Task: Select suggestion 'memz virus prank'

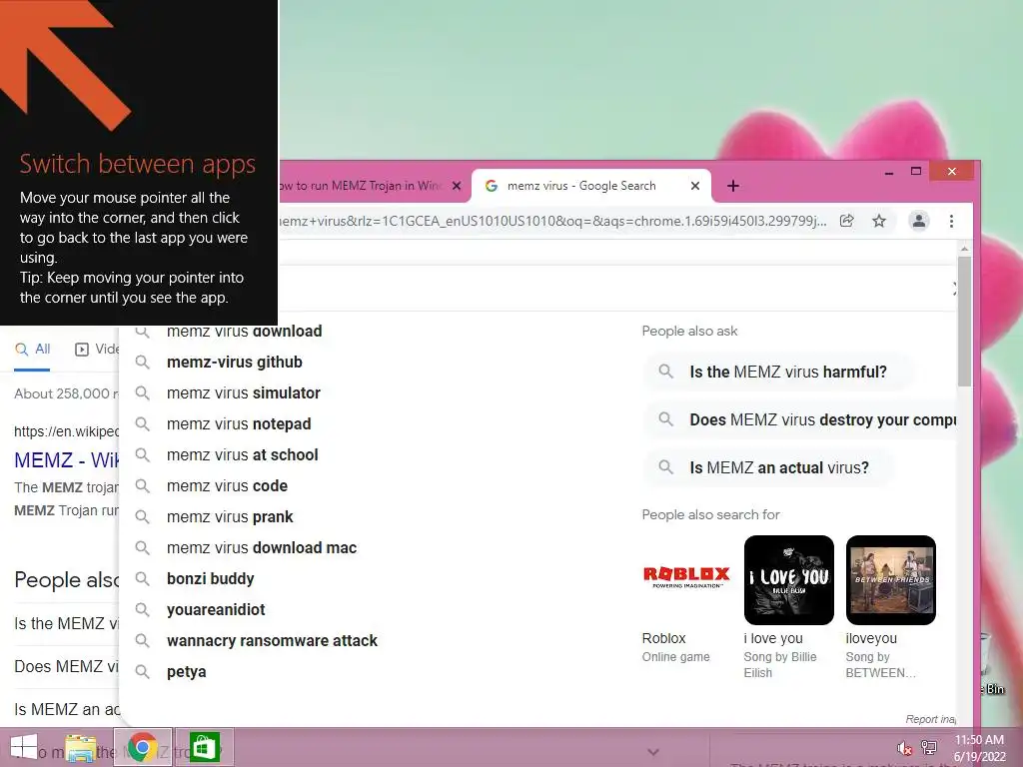Action: [x=230, y=517]
